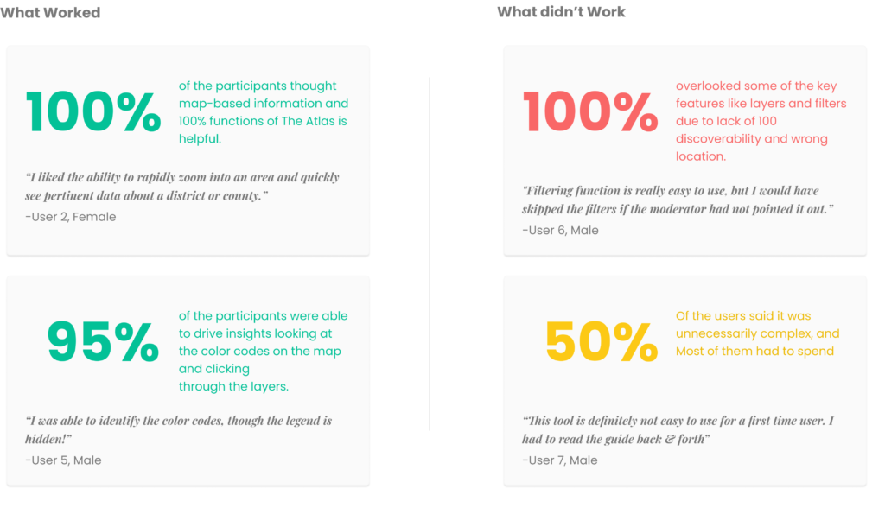Click the '-User 6, Male' attribution

[560, 231]
